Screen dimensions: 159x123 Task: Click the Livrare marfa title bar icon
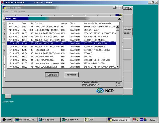pyautogui.click(x=4, y=8)
